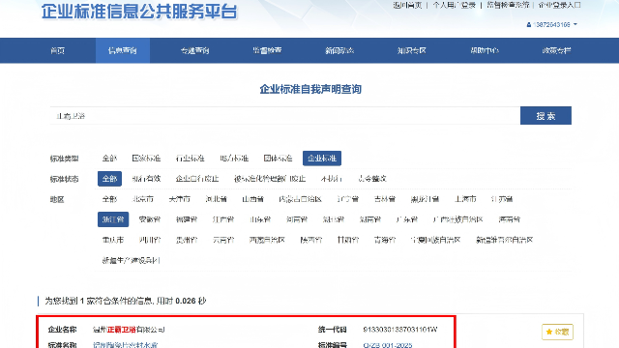The height and width of the screenshot is (348, 619).
Task: Filter region by 山东省
Action: [260, 219]
